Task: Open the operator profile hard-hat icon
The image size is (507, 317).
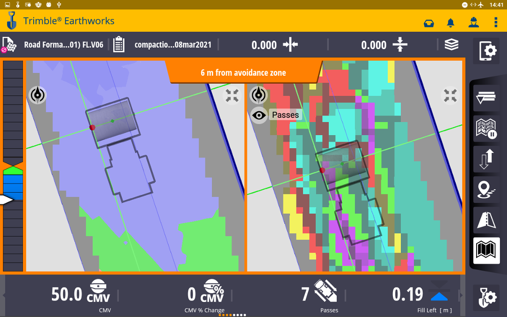Action: 474,22
